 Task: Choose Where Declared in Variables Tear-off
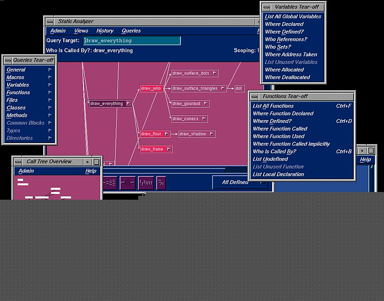(293, 24)
